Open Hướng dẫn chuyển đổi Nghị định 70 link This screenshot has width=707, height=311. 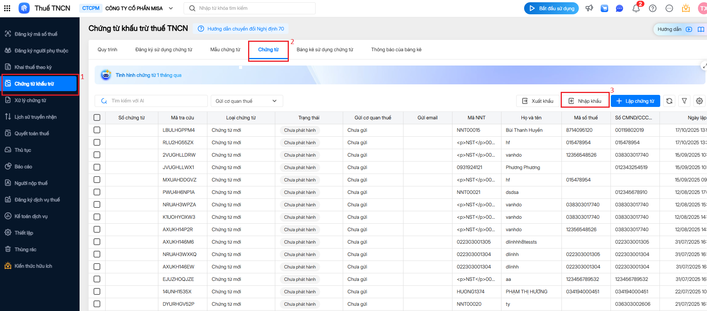click(x=245, y=29)
